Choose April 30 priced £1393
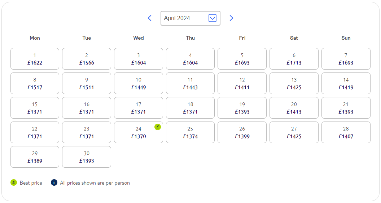This screenshot has width=381, height=203. click(87, 157)
